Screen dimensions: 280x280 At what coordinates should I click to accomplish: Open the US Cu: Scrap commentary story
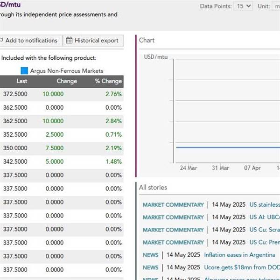click(x=265, y=230)
